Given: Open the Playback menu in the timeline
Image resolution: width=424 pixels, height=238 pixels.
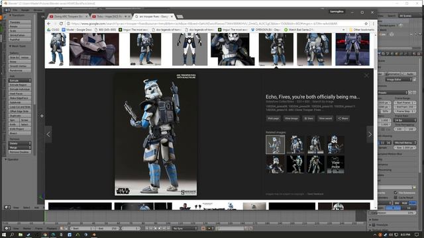Looking at the screenshot, I should (52, 228).
